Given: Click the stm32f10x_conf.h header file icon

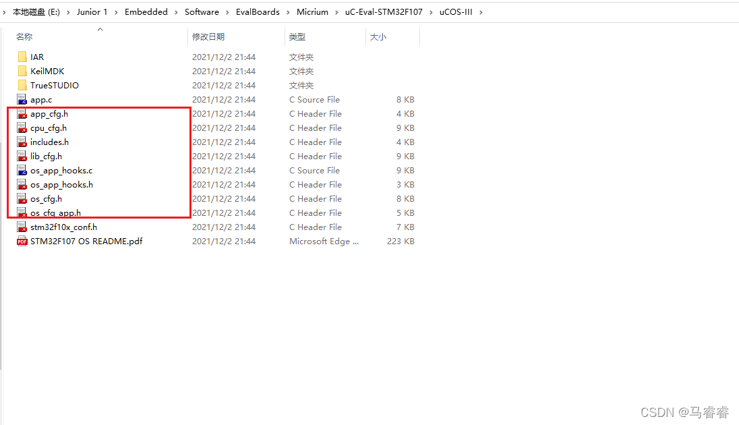Looking at the screenshot, I should (22, 227).
